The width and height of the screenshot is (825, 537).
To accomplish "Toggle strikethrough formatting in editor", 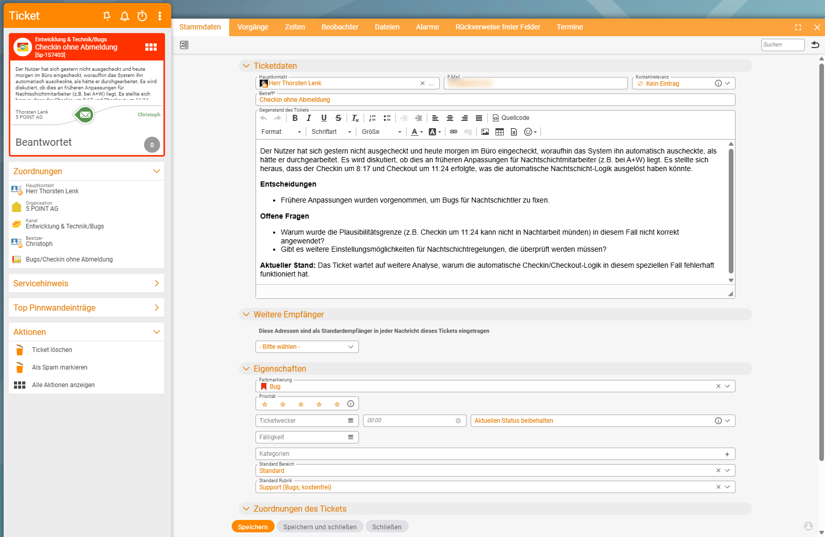I will (x=338, y=118).
